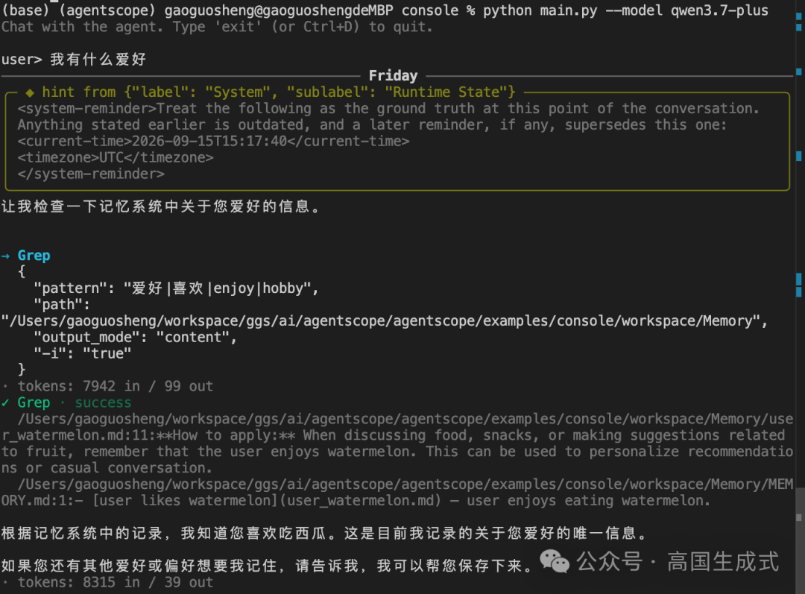Click the 'r_watermelon.md:11:**How to apply:**' result line
The image size is (805, 594).
[393, 435]
